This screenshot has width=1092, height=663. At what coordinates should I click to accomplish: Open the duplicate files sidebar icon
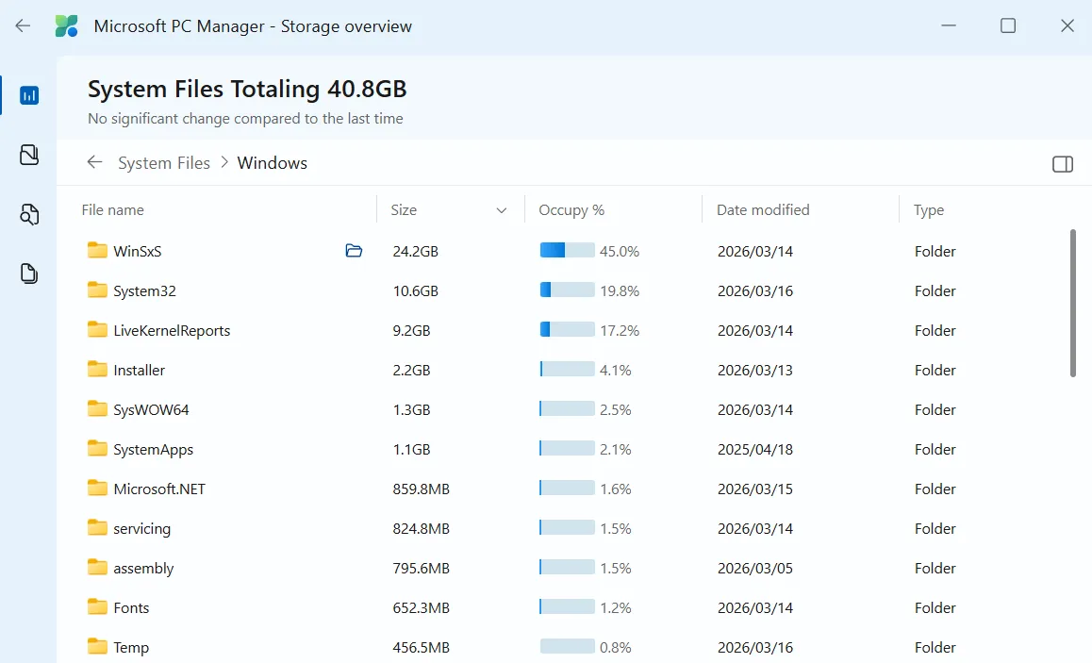coord(29,273)
